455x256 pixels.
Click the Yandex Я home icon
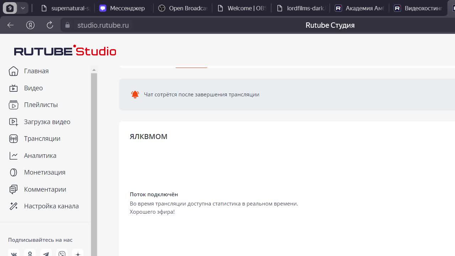pyautogui.click(x=30, y=25)
